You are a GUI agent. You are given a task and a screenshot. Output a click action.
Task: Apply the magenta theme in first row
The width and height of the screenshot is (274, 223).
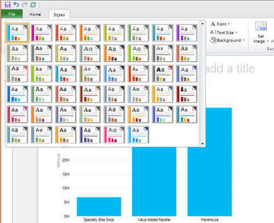42,33
